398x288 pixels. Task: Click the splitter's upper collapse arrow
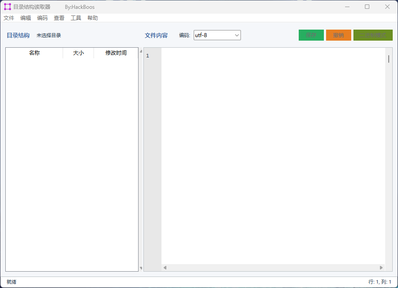tap(141, 51)
